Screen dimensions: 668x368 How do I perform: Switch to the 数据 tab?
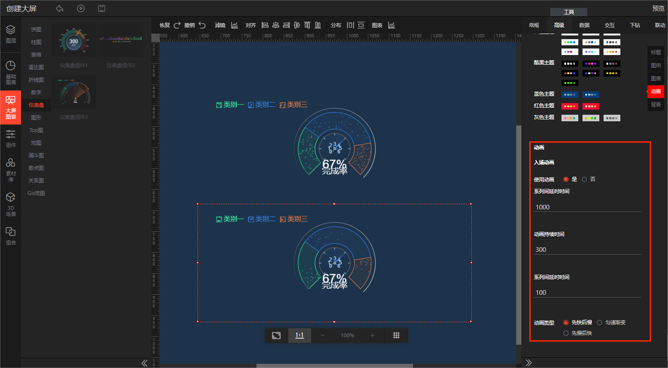[x=584, y=25]
